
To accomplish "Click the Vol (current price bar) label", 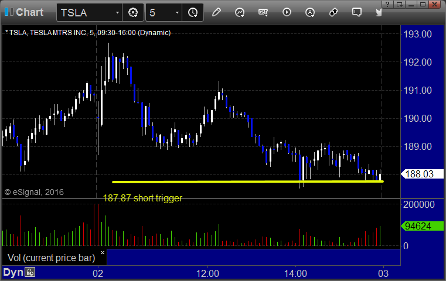I will point(51,258).
